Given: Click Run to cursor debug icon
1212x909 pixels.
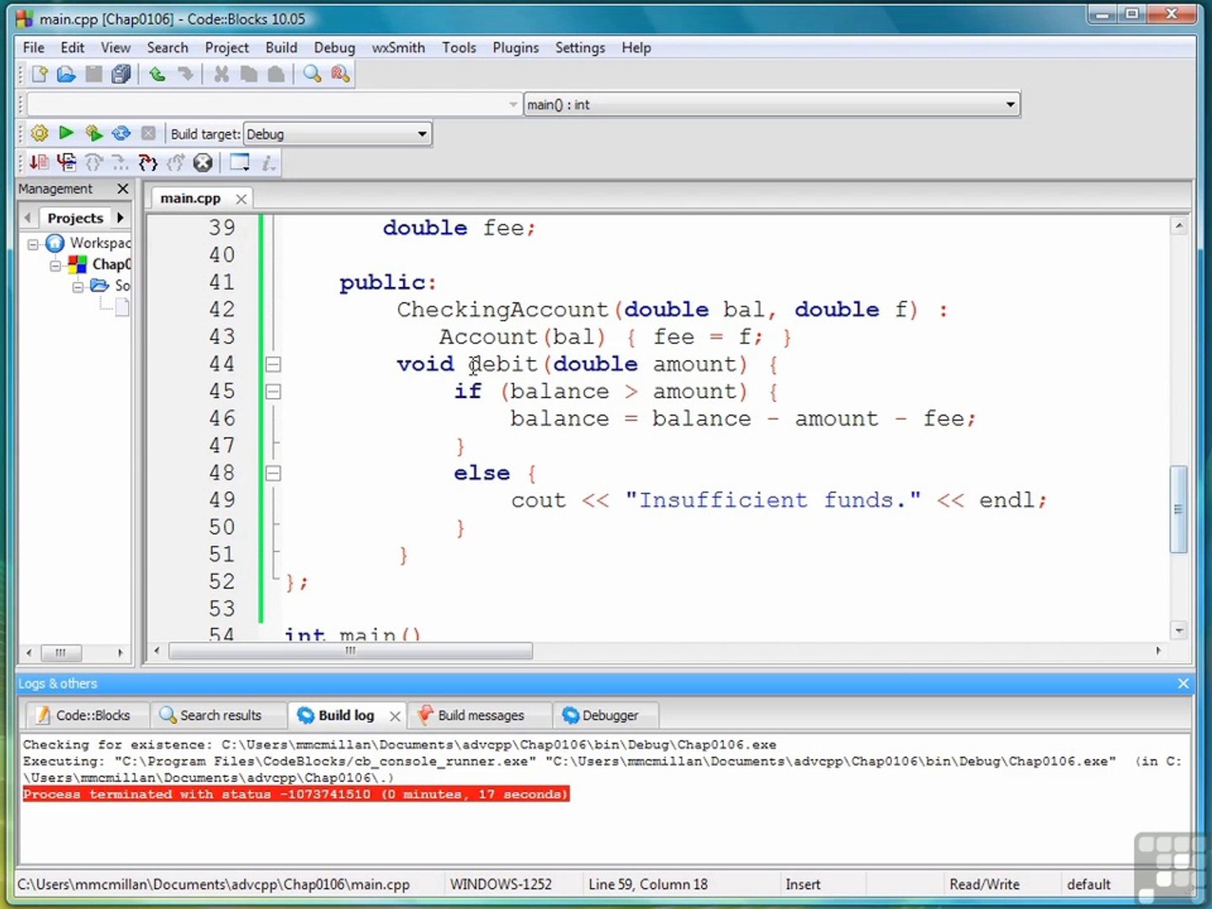Looking at the screenshot, I should 66,162.
